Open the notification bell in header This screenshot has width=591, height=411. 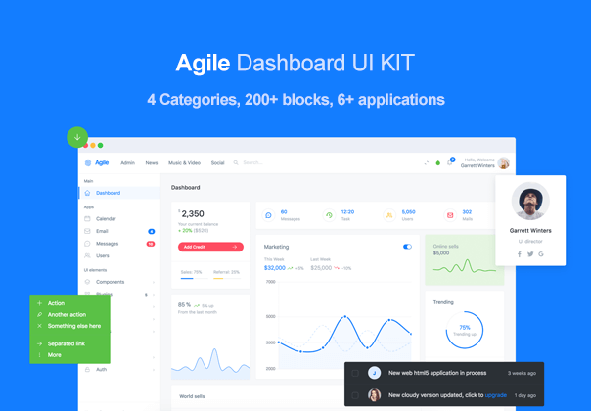(450, 162)
